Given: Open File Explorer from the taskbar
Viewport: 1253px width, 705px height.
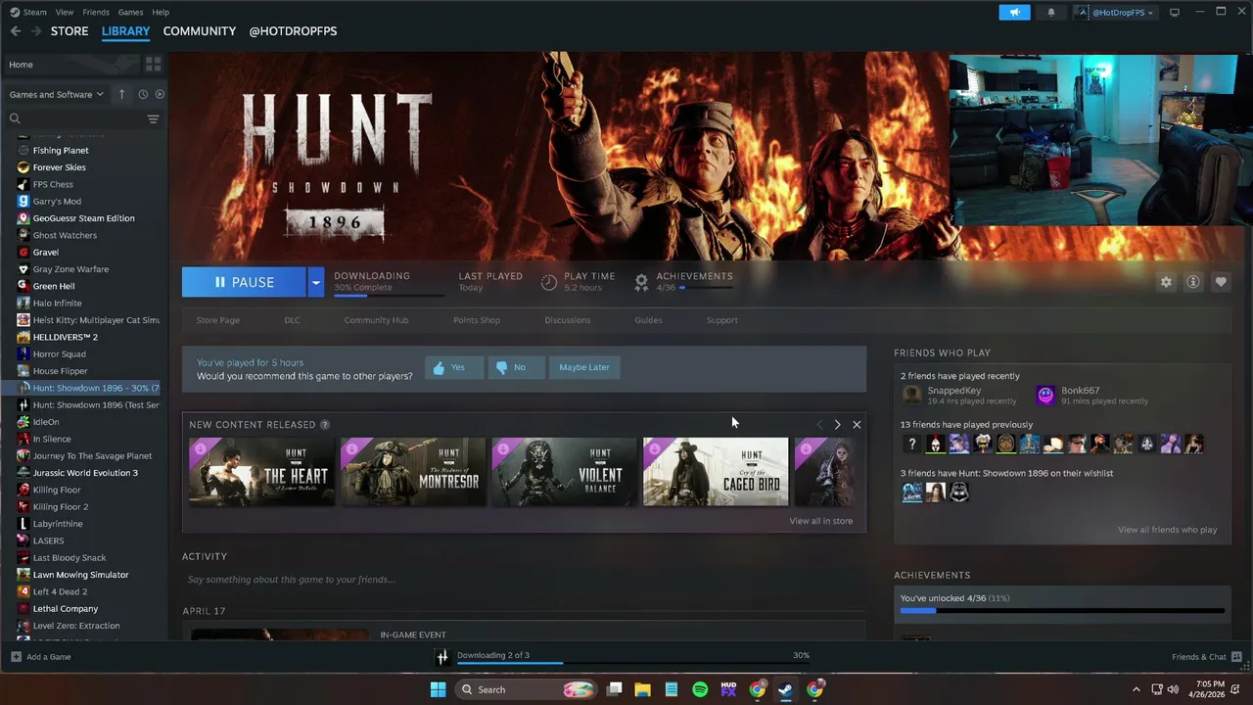Looking at the screenshot, I should (642, 689).
